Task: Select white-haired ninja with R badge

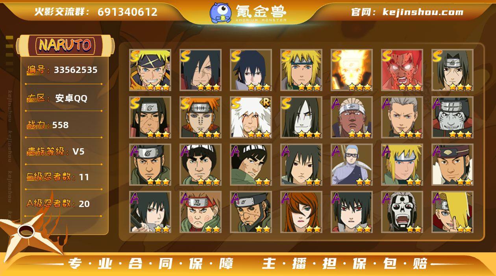Action: [251, 117]
